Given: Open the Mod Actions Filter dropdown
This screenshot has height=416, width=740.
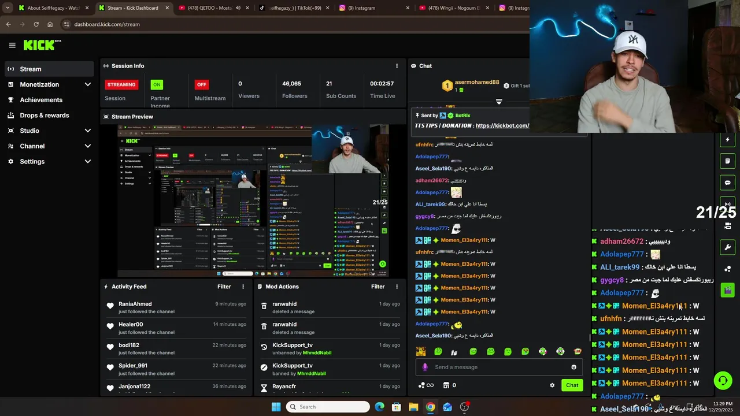Looking at the screenshot, I should pos(378,287).
